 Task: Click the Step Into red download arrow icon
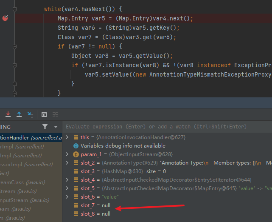tap(8, 114)
